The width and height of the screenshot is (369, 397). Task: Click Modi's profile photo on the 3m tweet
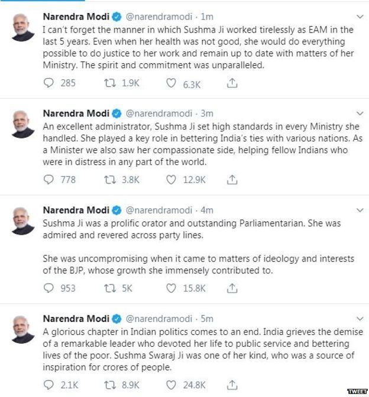21,123
